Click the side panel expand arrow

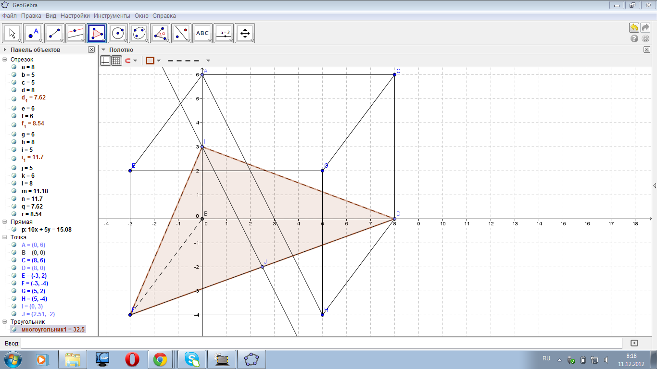(654, 185)
